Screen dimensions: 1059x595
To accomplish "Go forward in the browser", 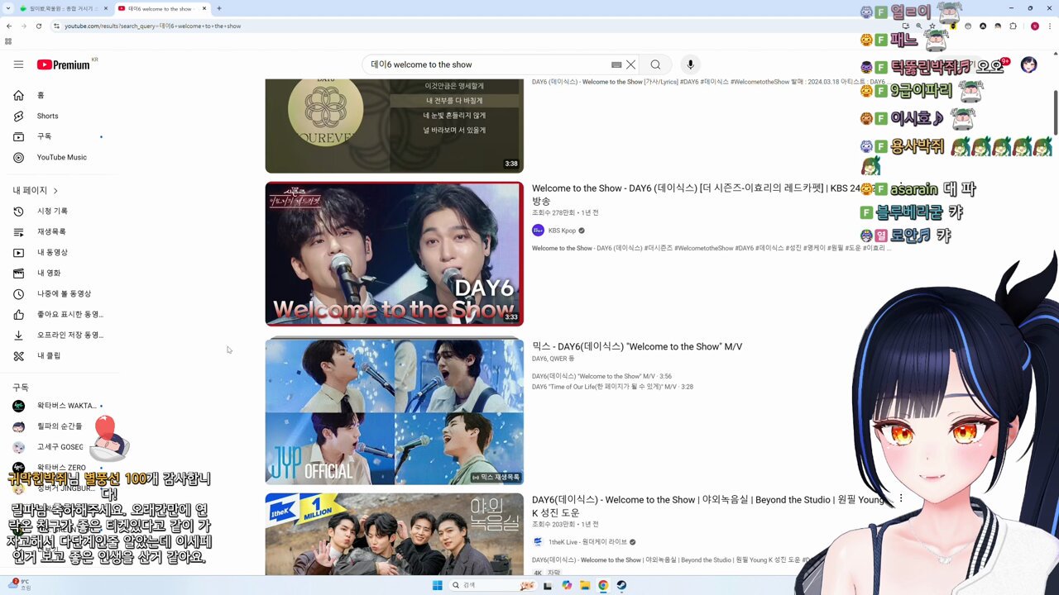I will point(24,26).
